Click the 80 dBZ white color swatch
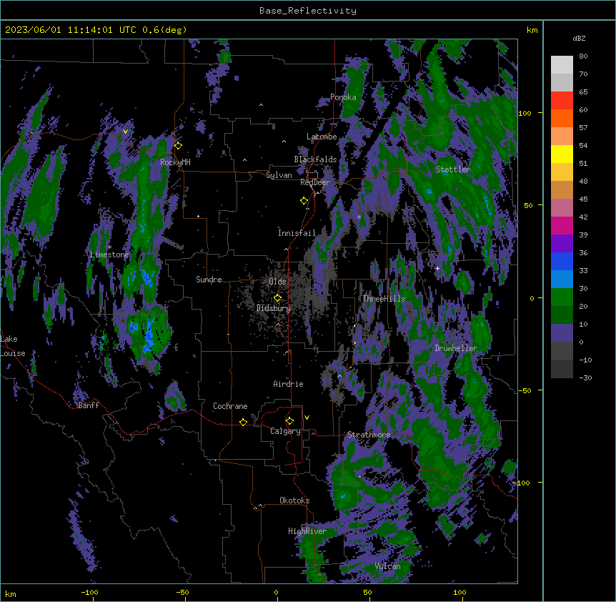 coord(562,65)
